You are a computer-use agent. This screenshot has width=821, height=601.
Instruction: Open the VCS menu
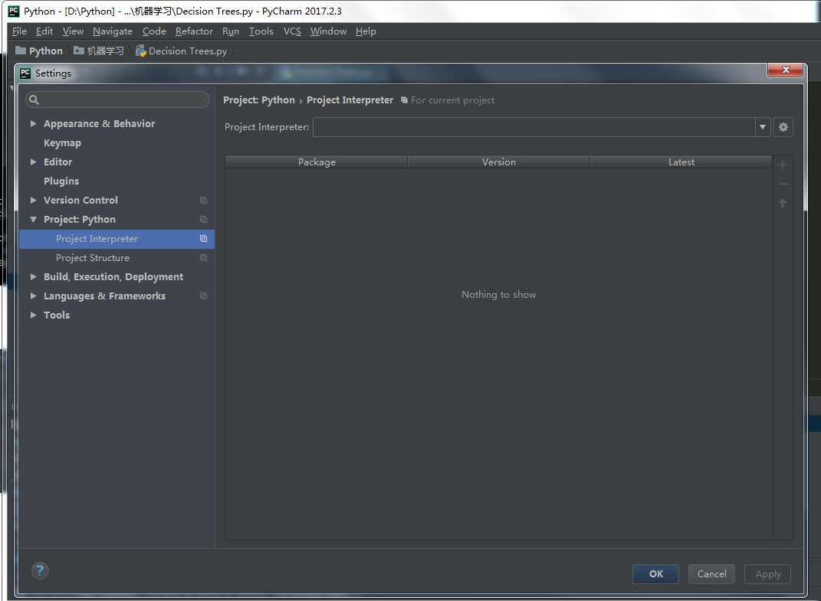(292, 31)
